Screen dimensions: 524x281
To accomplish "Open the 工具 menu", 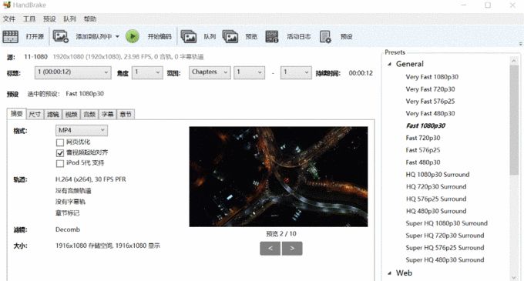I will coord(29,19).
